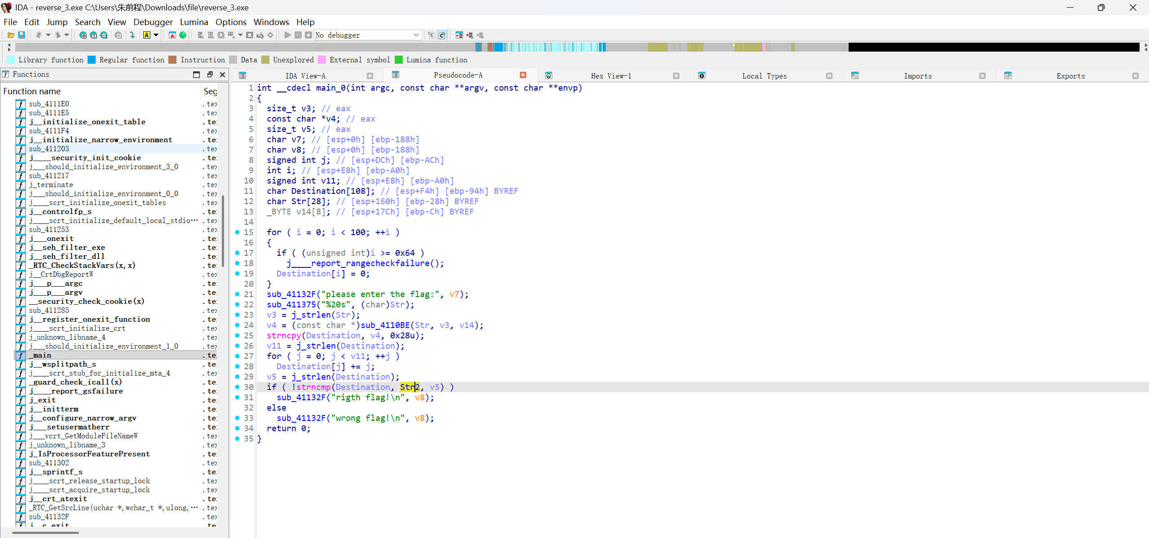Click the teal jump-down arrow icon
This screenshot has width=1149, height=538.
click(x=132, y=35)
